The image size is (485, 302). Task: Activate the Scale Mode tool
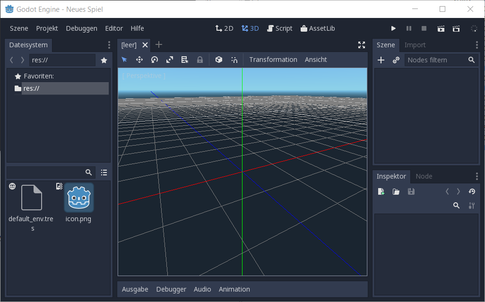click(170, 60)
